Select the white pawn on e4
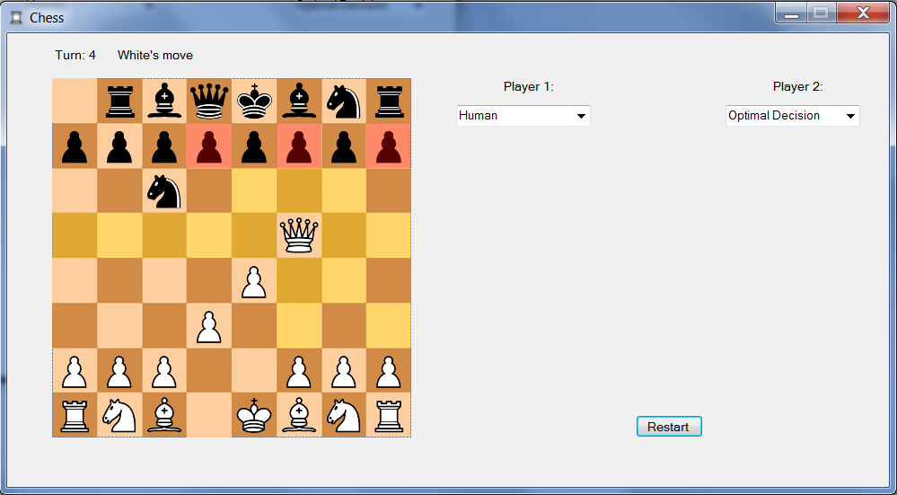This screenshot has width=897, height=495. pyautogui.click(x=254, y=281)
